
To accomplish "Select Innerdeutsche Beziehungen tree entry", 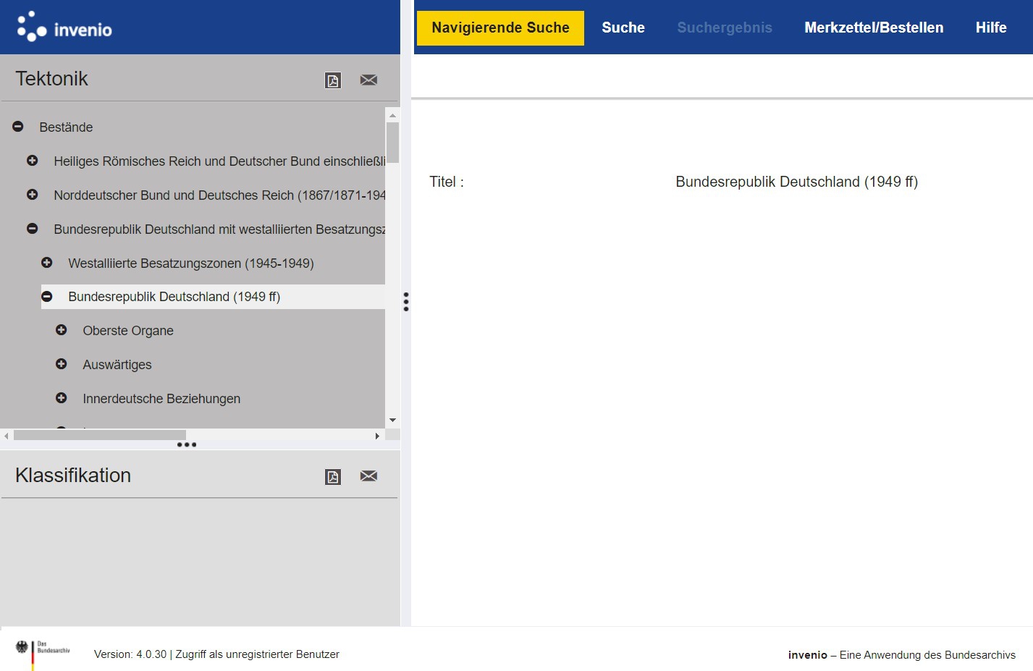I will (x=161, y=399).
